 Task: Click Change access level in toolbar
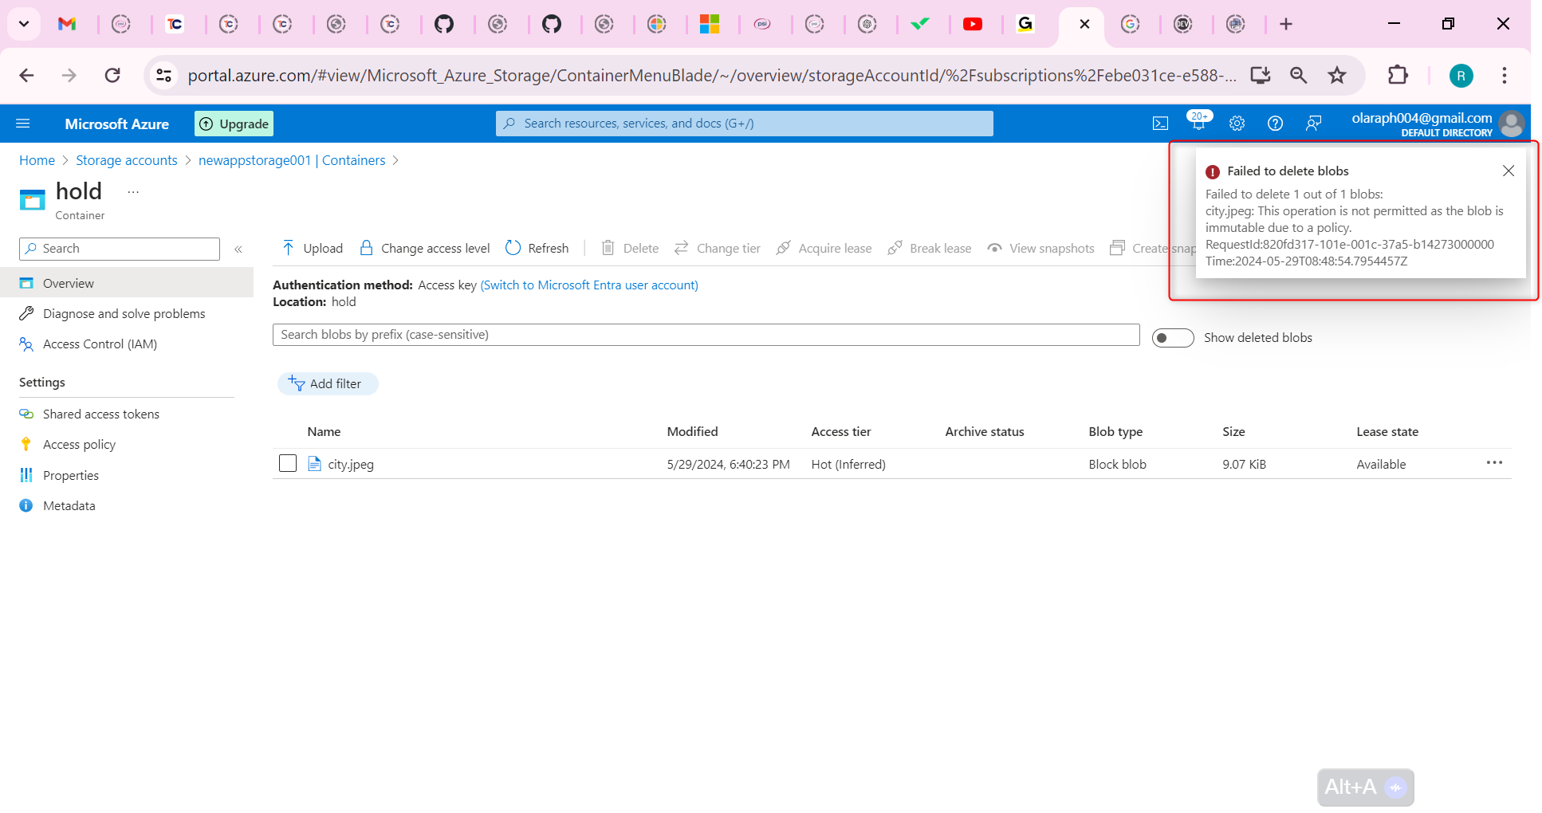click(x=425, y=248)
